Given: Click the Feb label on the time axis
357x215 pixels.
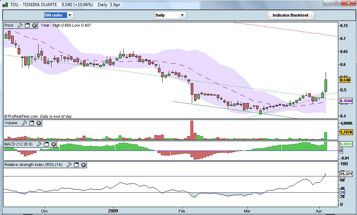Looking at the screenshot, I should [x=182, y=211].
